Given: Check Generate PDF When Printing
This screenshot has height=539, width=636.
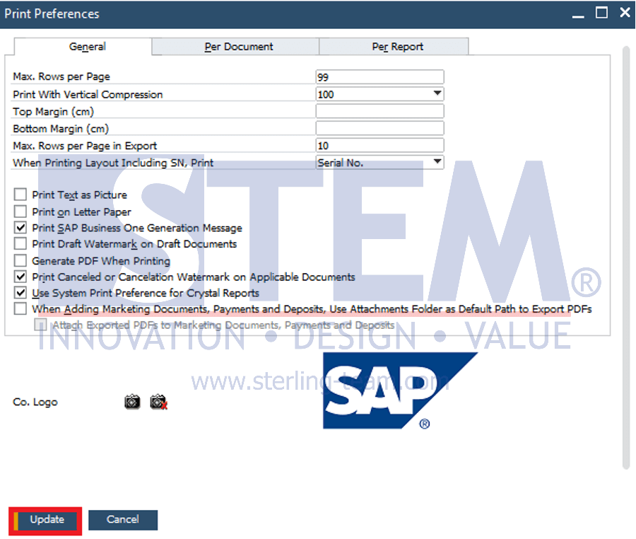Looking at the screenshot, I should pyautogui.click(x=20, y=260).
